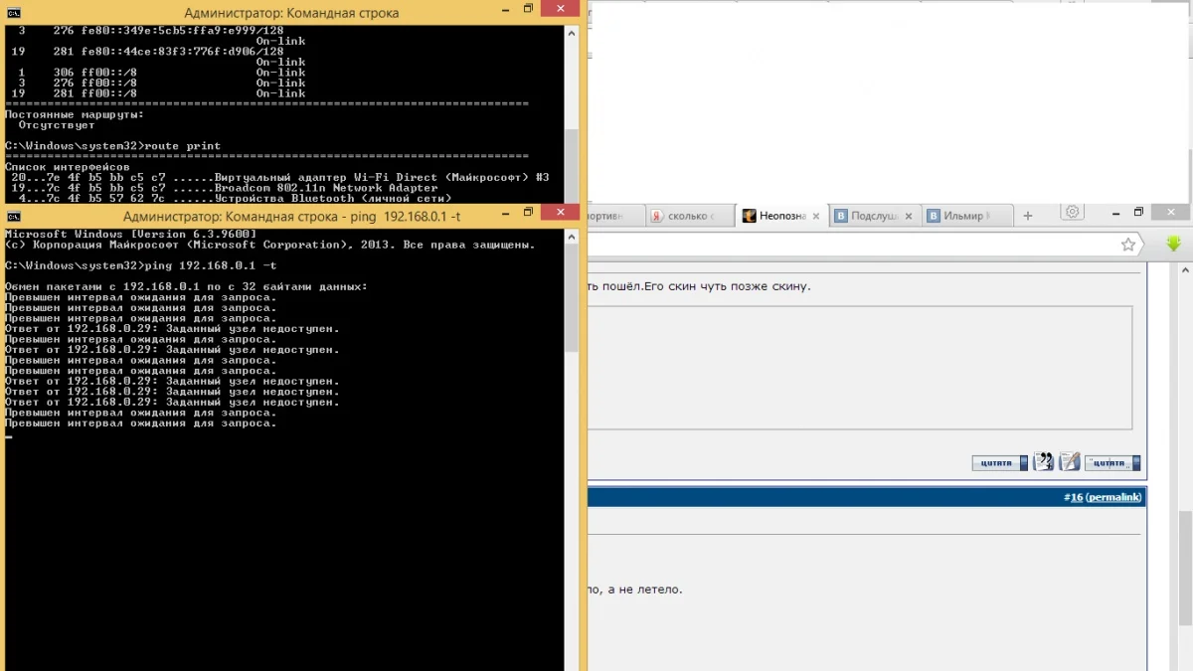
Task: Click the 'route print' command line
Action: point(112,146)
